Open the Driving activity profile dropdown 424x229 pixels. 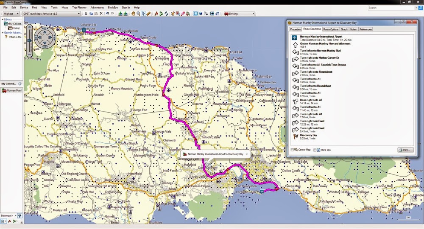[239, 14]
